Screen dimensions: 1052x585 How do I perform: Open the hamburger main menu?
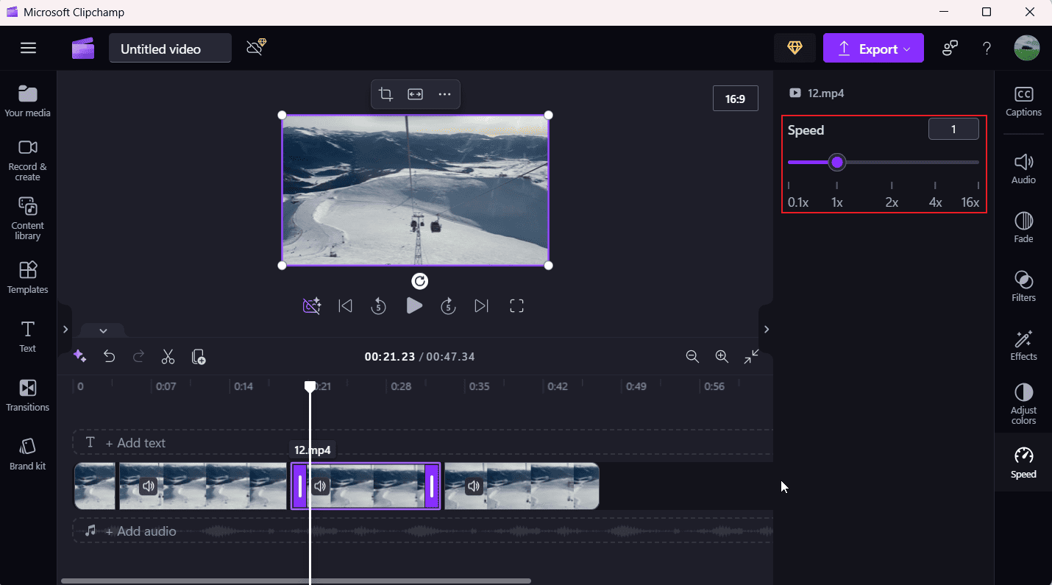click(28, 48)
